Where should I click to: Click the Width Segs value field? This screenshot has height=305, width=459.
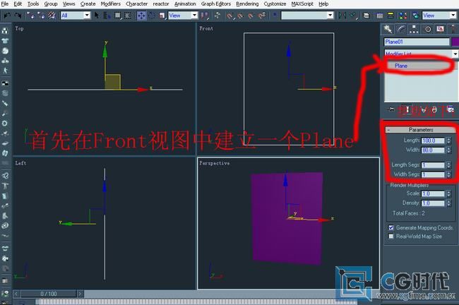[x=433, y=174]
